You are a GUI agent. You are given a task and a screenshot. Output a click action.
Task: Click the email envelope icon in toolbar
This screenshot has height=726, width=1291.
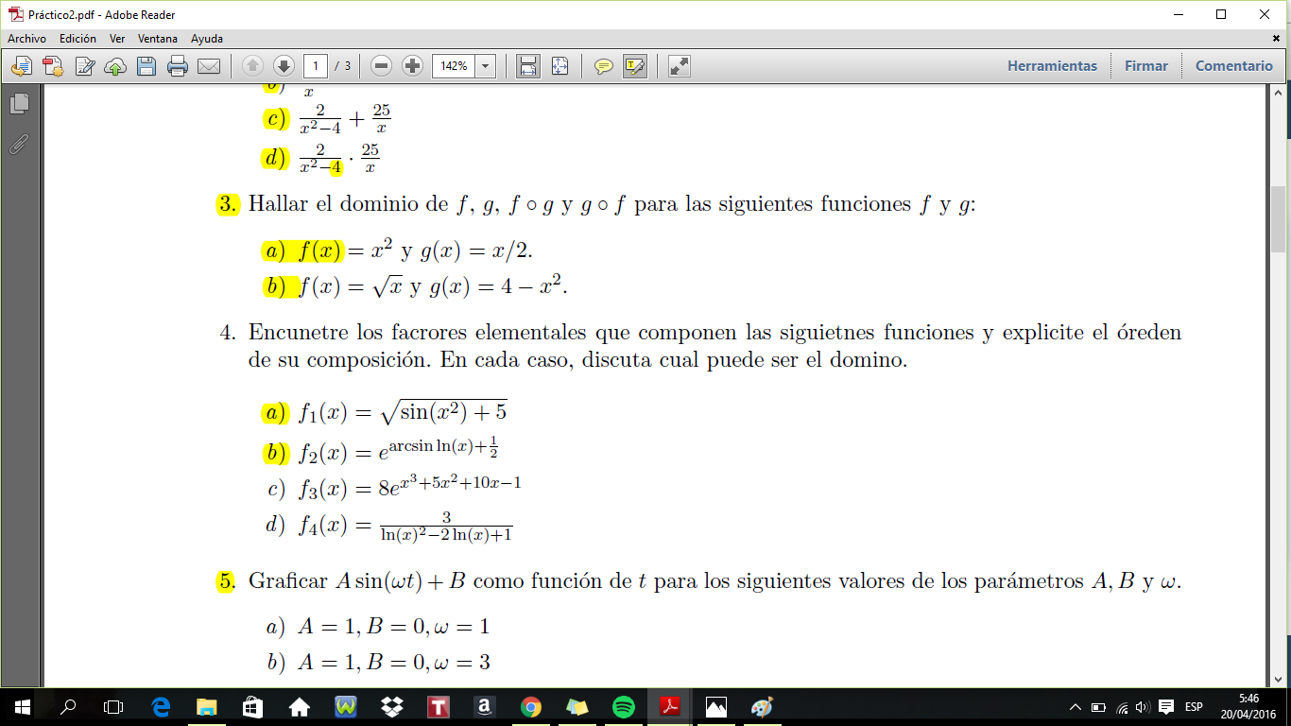[x=209, y=66]
